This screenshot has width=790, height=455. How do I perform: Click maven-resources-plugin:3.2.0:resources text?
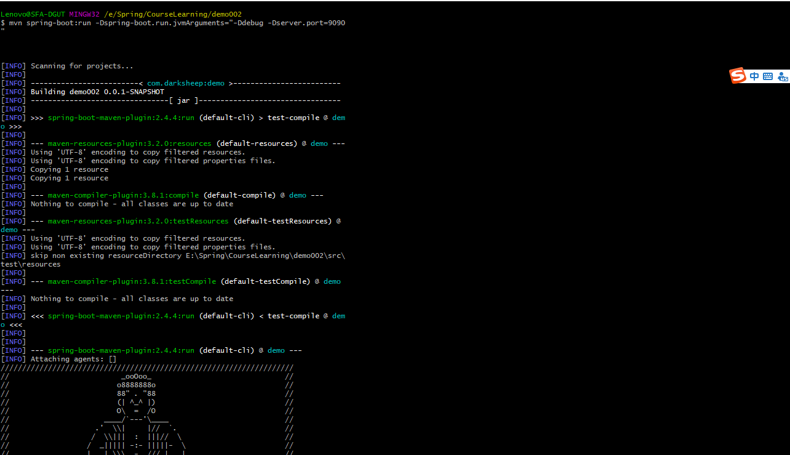[129, 143]
